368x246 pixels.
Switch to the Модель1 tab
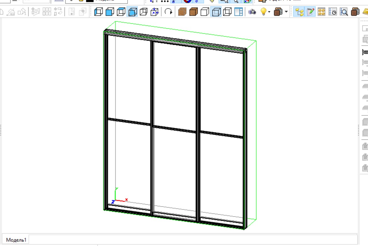[16, 240]
